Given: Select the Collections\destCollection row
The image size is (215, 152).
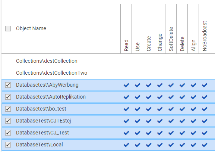Looking at the screenshot, I should [x=108, y=61].
